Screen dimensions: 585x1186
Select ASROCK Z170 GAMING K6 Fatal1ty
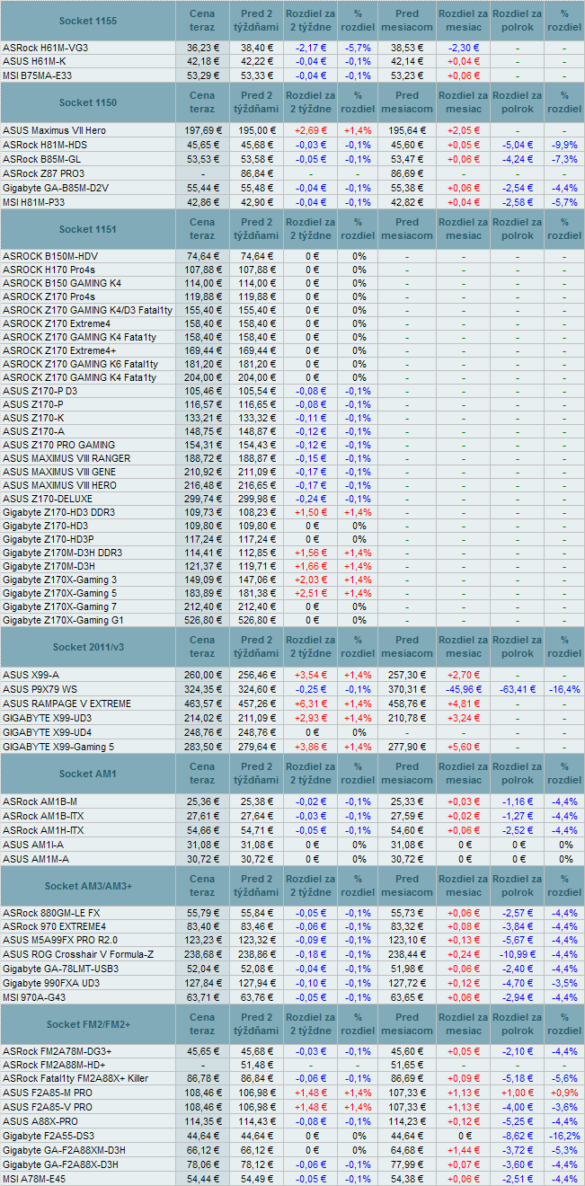point(80,364)
